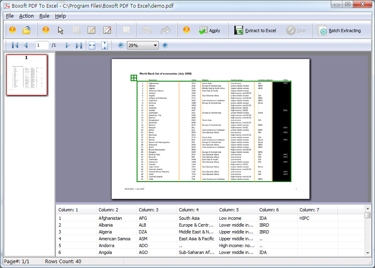Open the Rule menu
The image size is (375, 268).
pos(44,16)
